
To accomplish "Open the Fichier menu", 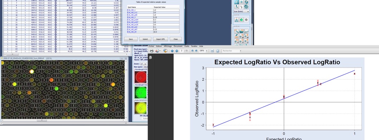I will click(151, 46).
